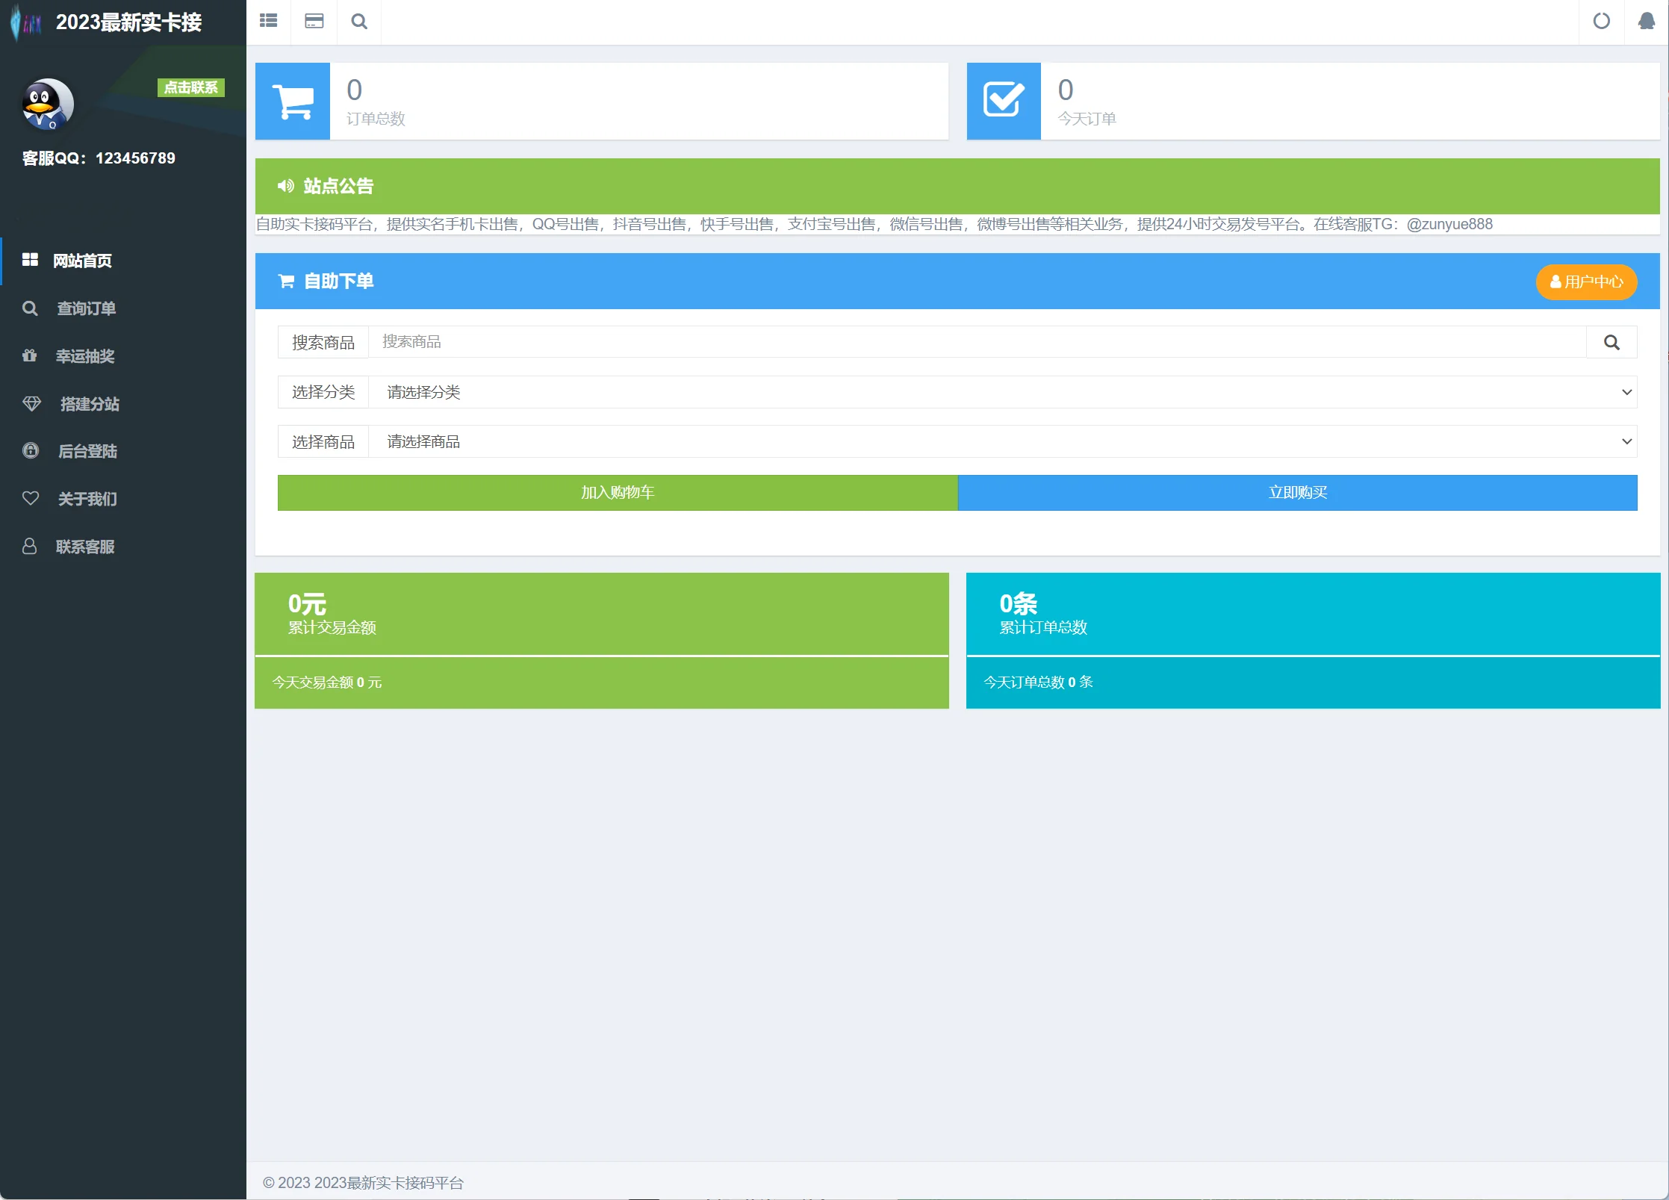Click the credit card icon in top bar

(314, 21)
